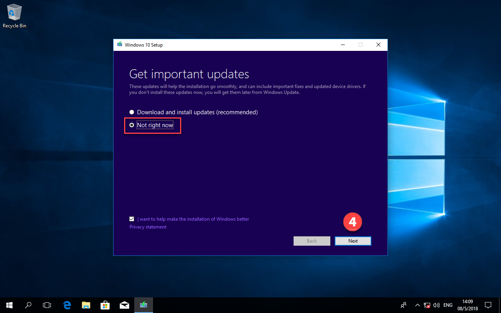Open the People icon in the system tray
Viewport: 501px width, 313px height.
pos(404,305)
